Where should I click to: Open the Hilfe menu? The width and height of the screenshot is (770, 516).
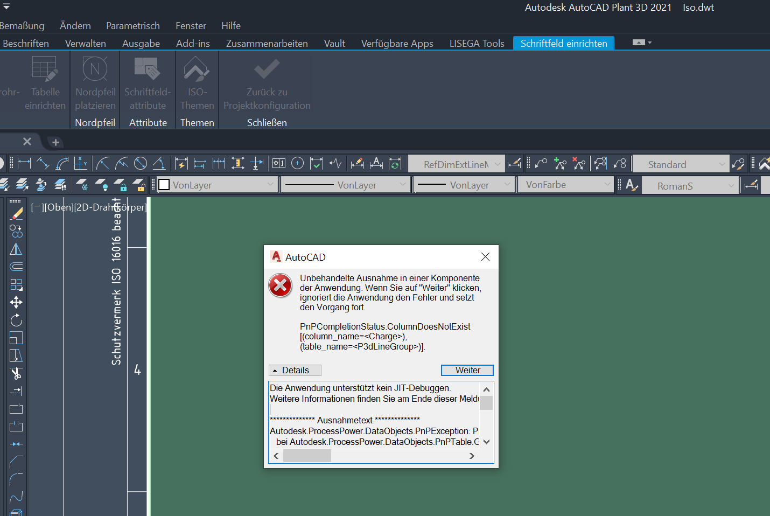coord(231,25)
